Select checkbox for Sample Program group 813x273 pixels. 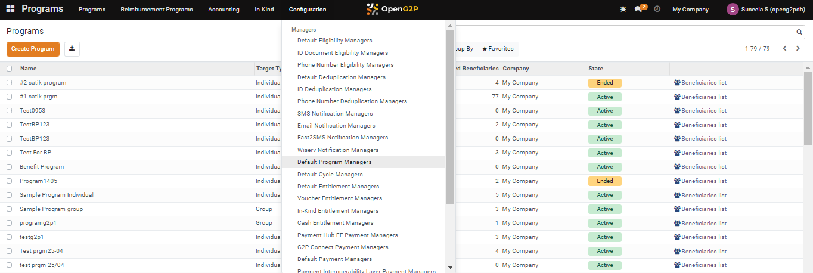click(x=9, y=209)
